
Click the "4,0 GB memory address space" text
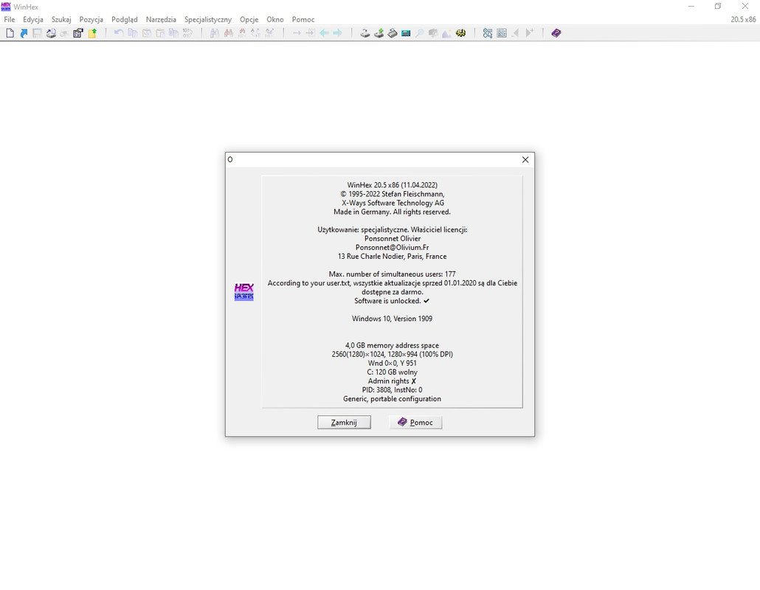[392, 345]
